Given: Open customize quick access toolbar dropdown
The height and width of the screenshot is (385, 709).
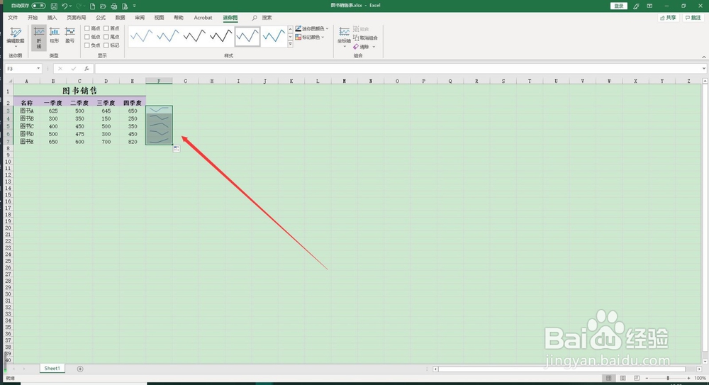Looking at the screenshot, I should pyautogui.click(x=134, y=6).
